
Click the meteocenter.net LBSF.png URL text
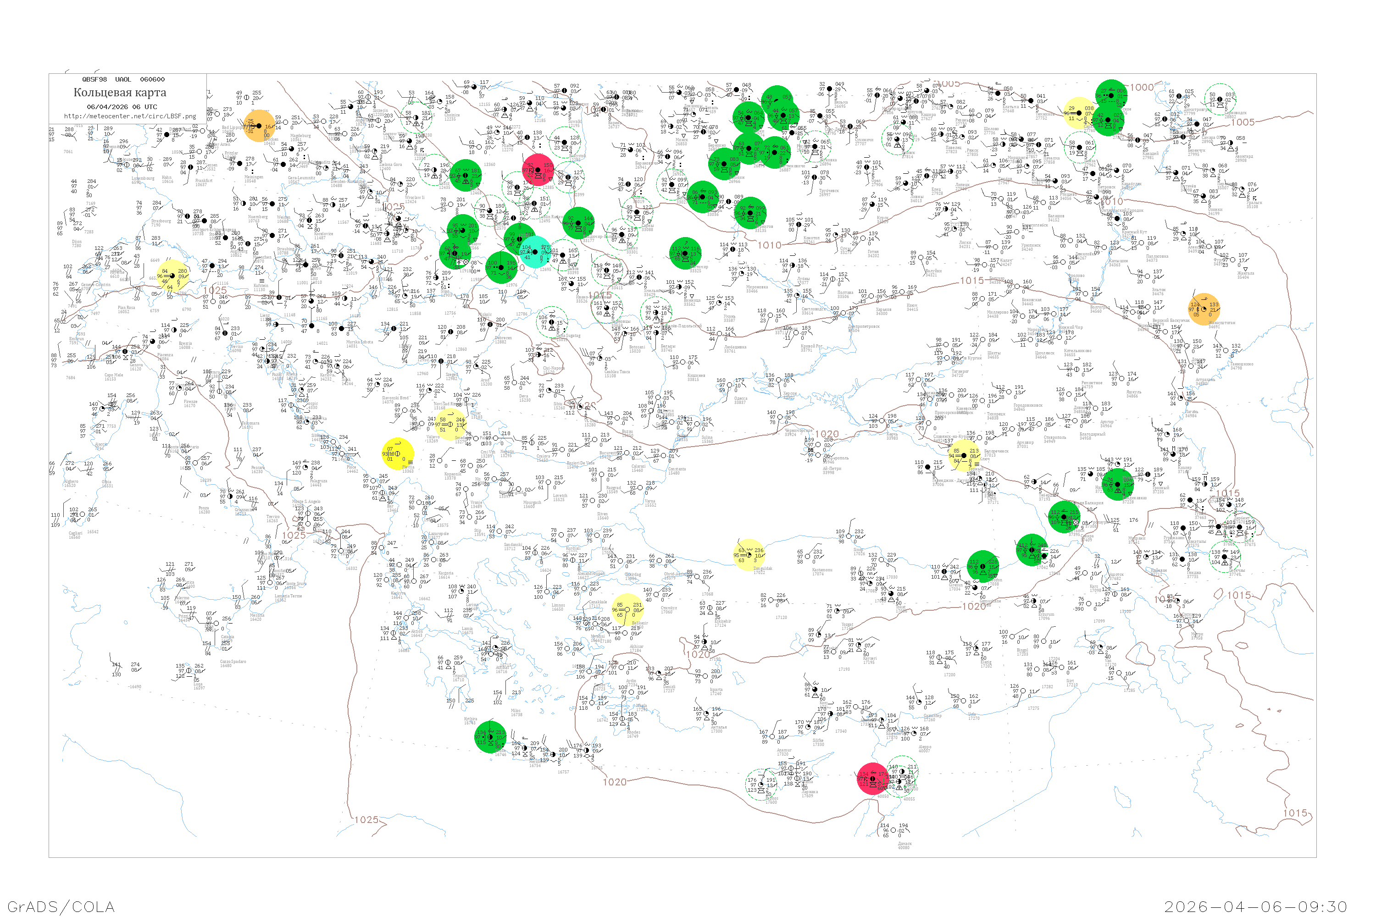(x=130, y=116)
